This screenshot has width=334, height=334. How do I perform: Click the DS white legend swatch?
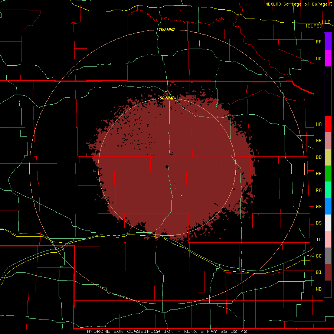(328, 223)
